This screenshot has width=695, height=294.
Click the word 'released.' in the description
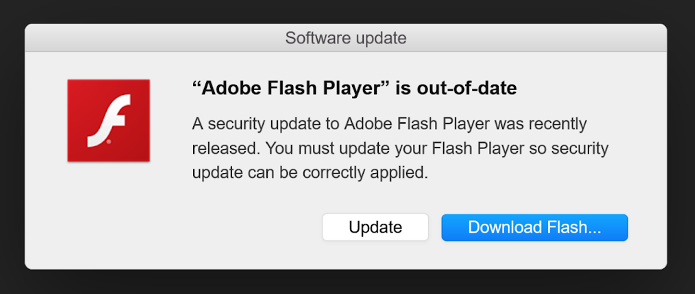[x=226, y=148]
